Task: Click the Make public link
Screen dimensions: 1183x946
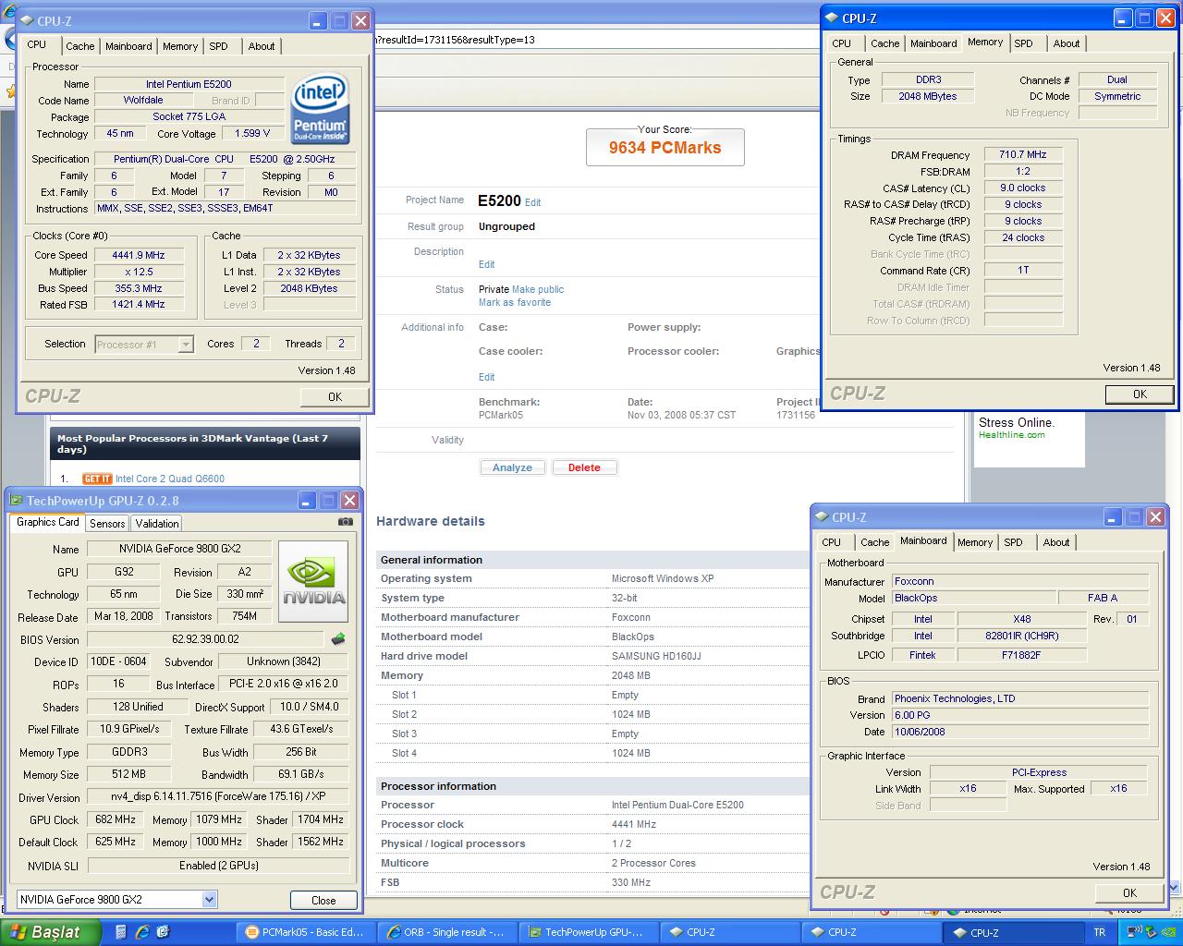Action: [538, 289]
